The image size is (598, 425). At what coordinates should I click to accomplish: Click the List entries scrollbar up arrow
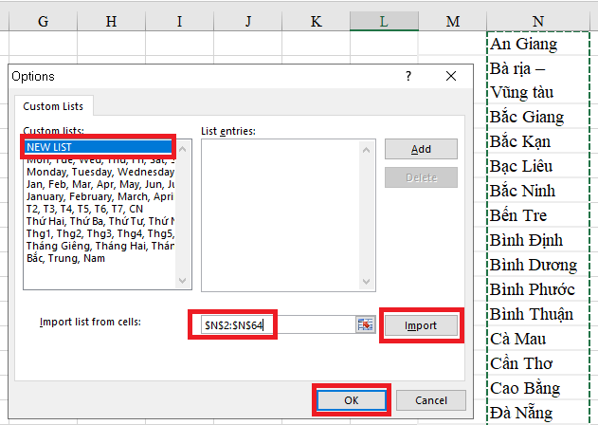[x=367, y=150]
